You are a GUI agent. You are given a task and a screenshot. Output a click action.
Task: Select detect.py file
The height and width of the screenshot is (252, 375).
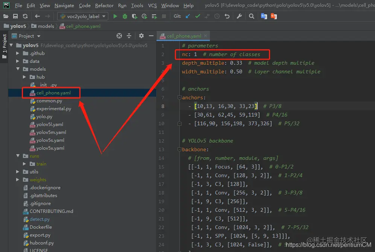click(40, 219)
